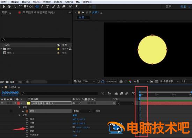The image size is (192, 138).
Task: Toggle the position property stopwatch
Action: (27, 123)
